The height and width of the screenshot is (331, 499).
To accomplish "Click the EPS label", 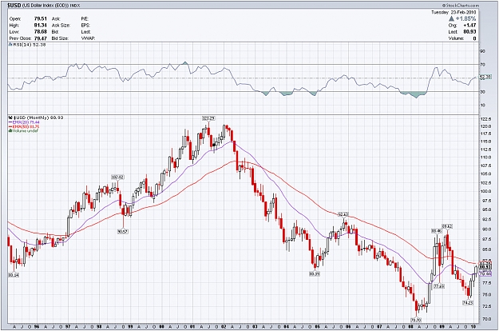I will [x=85, y=25].
